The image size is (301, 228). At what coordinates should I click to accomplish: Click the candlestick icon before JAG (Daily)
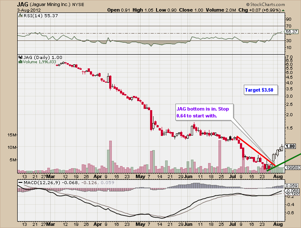click(20, 57)
